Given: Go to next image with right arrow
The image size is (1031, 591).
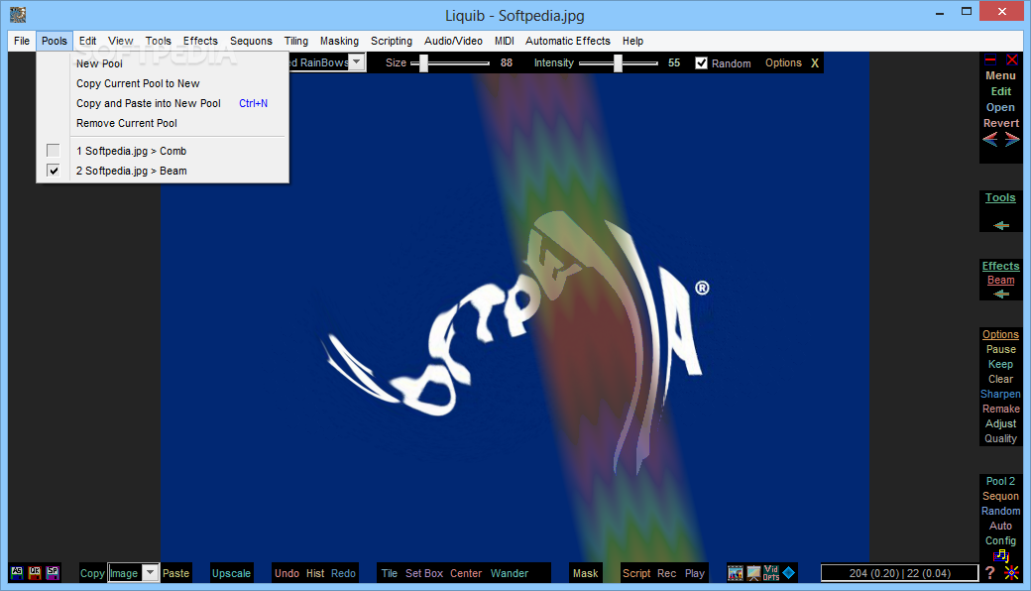Looking at the screenshot, I should (1012, 139).
